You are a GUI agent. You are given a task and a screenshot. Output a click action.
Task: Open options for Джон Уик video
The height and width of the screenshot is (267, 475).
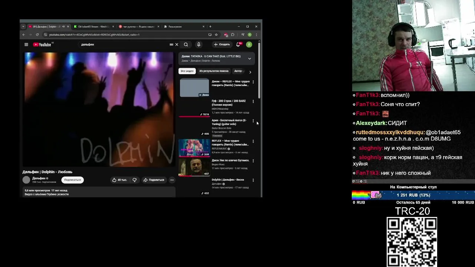tap(253, 161)
